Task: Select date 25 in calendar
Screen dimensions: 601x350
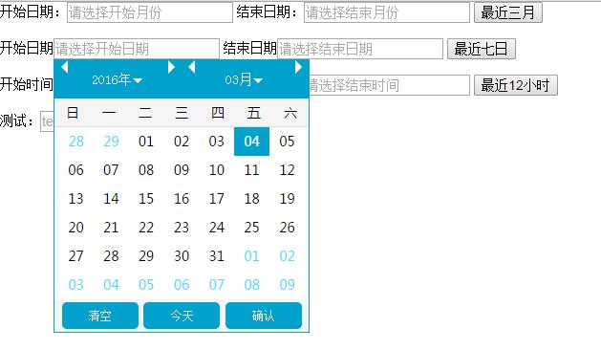Action: tap(252, 228)
